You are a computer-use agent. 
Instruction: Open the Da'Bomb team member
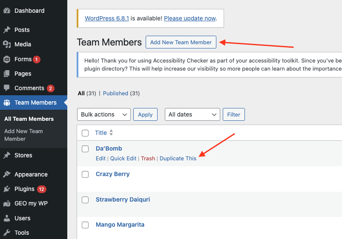click(x=109, y=148)
